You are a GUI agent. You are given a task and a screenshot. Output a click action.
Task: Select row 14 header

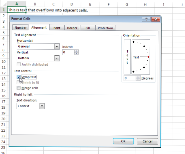pos(3,84)
